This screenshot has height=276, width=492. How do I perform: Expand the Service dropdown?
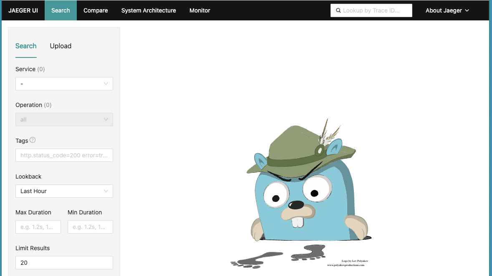[x=64, y=84]
